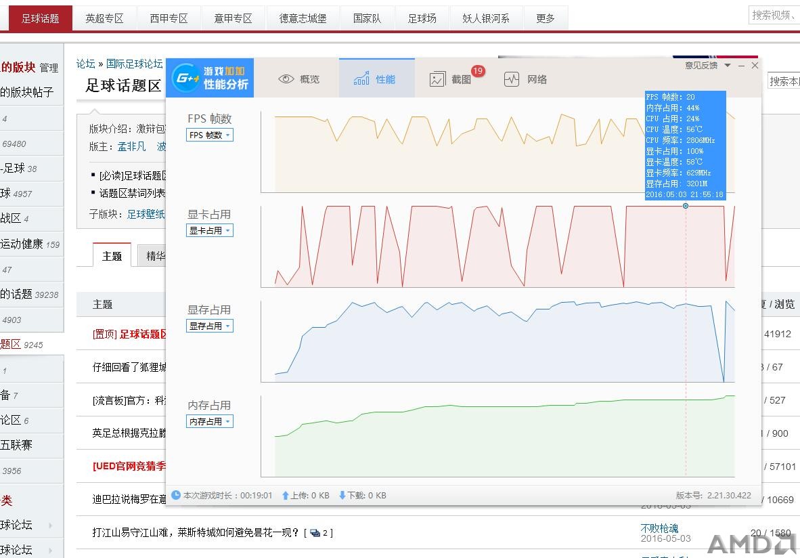800x558 pixels.
Task: Click the clock icon beside 本次游戏时长
Action: [176, 495]
